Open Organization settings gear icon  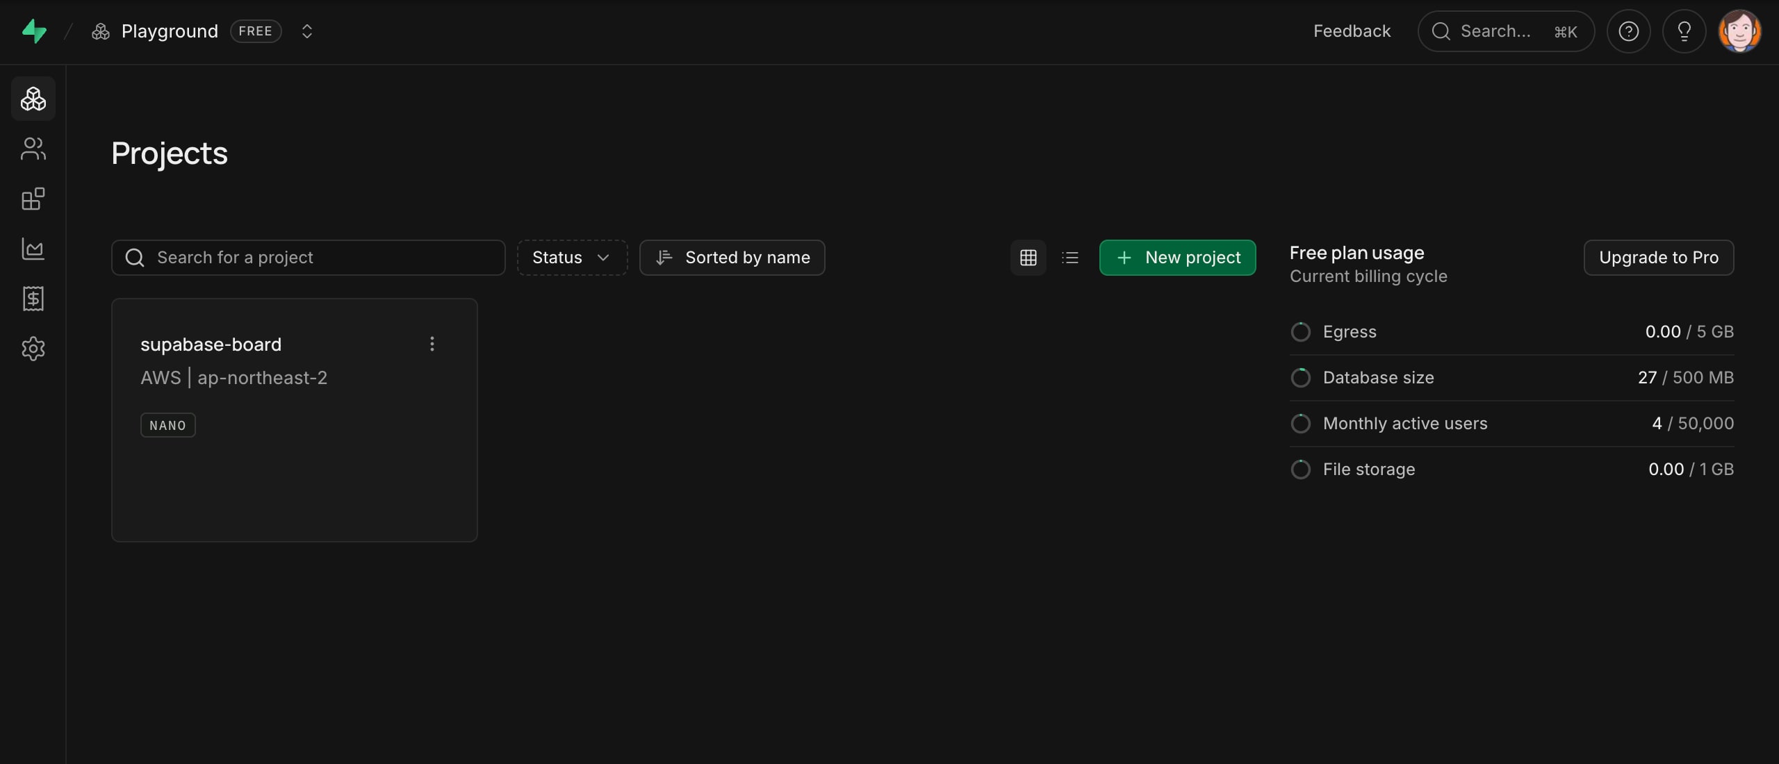click(x=33, y=349)
